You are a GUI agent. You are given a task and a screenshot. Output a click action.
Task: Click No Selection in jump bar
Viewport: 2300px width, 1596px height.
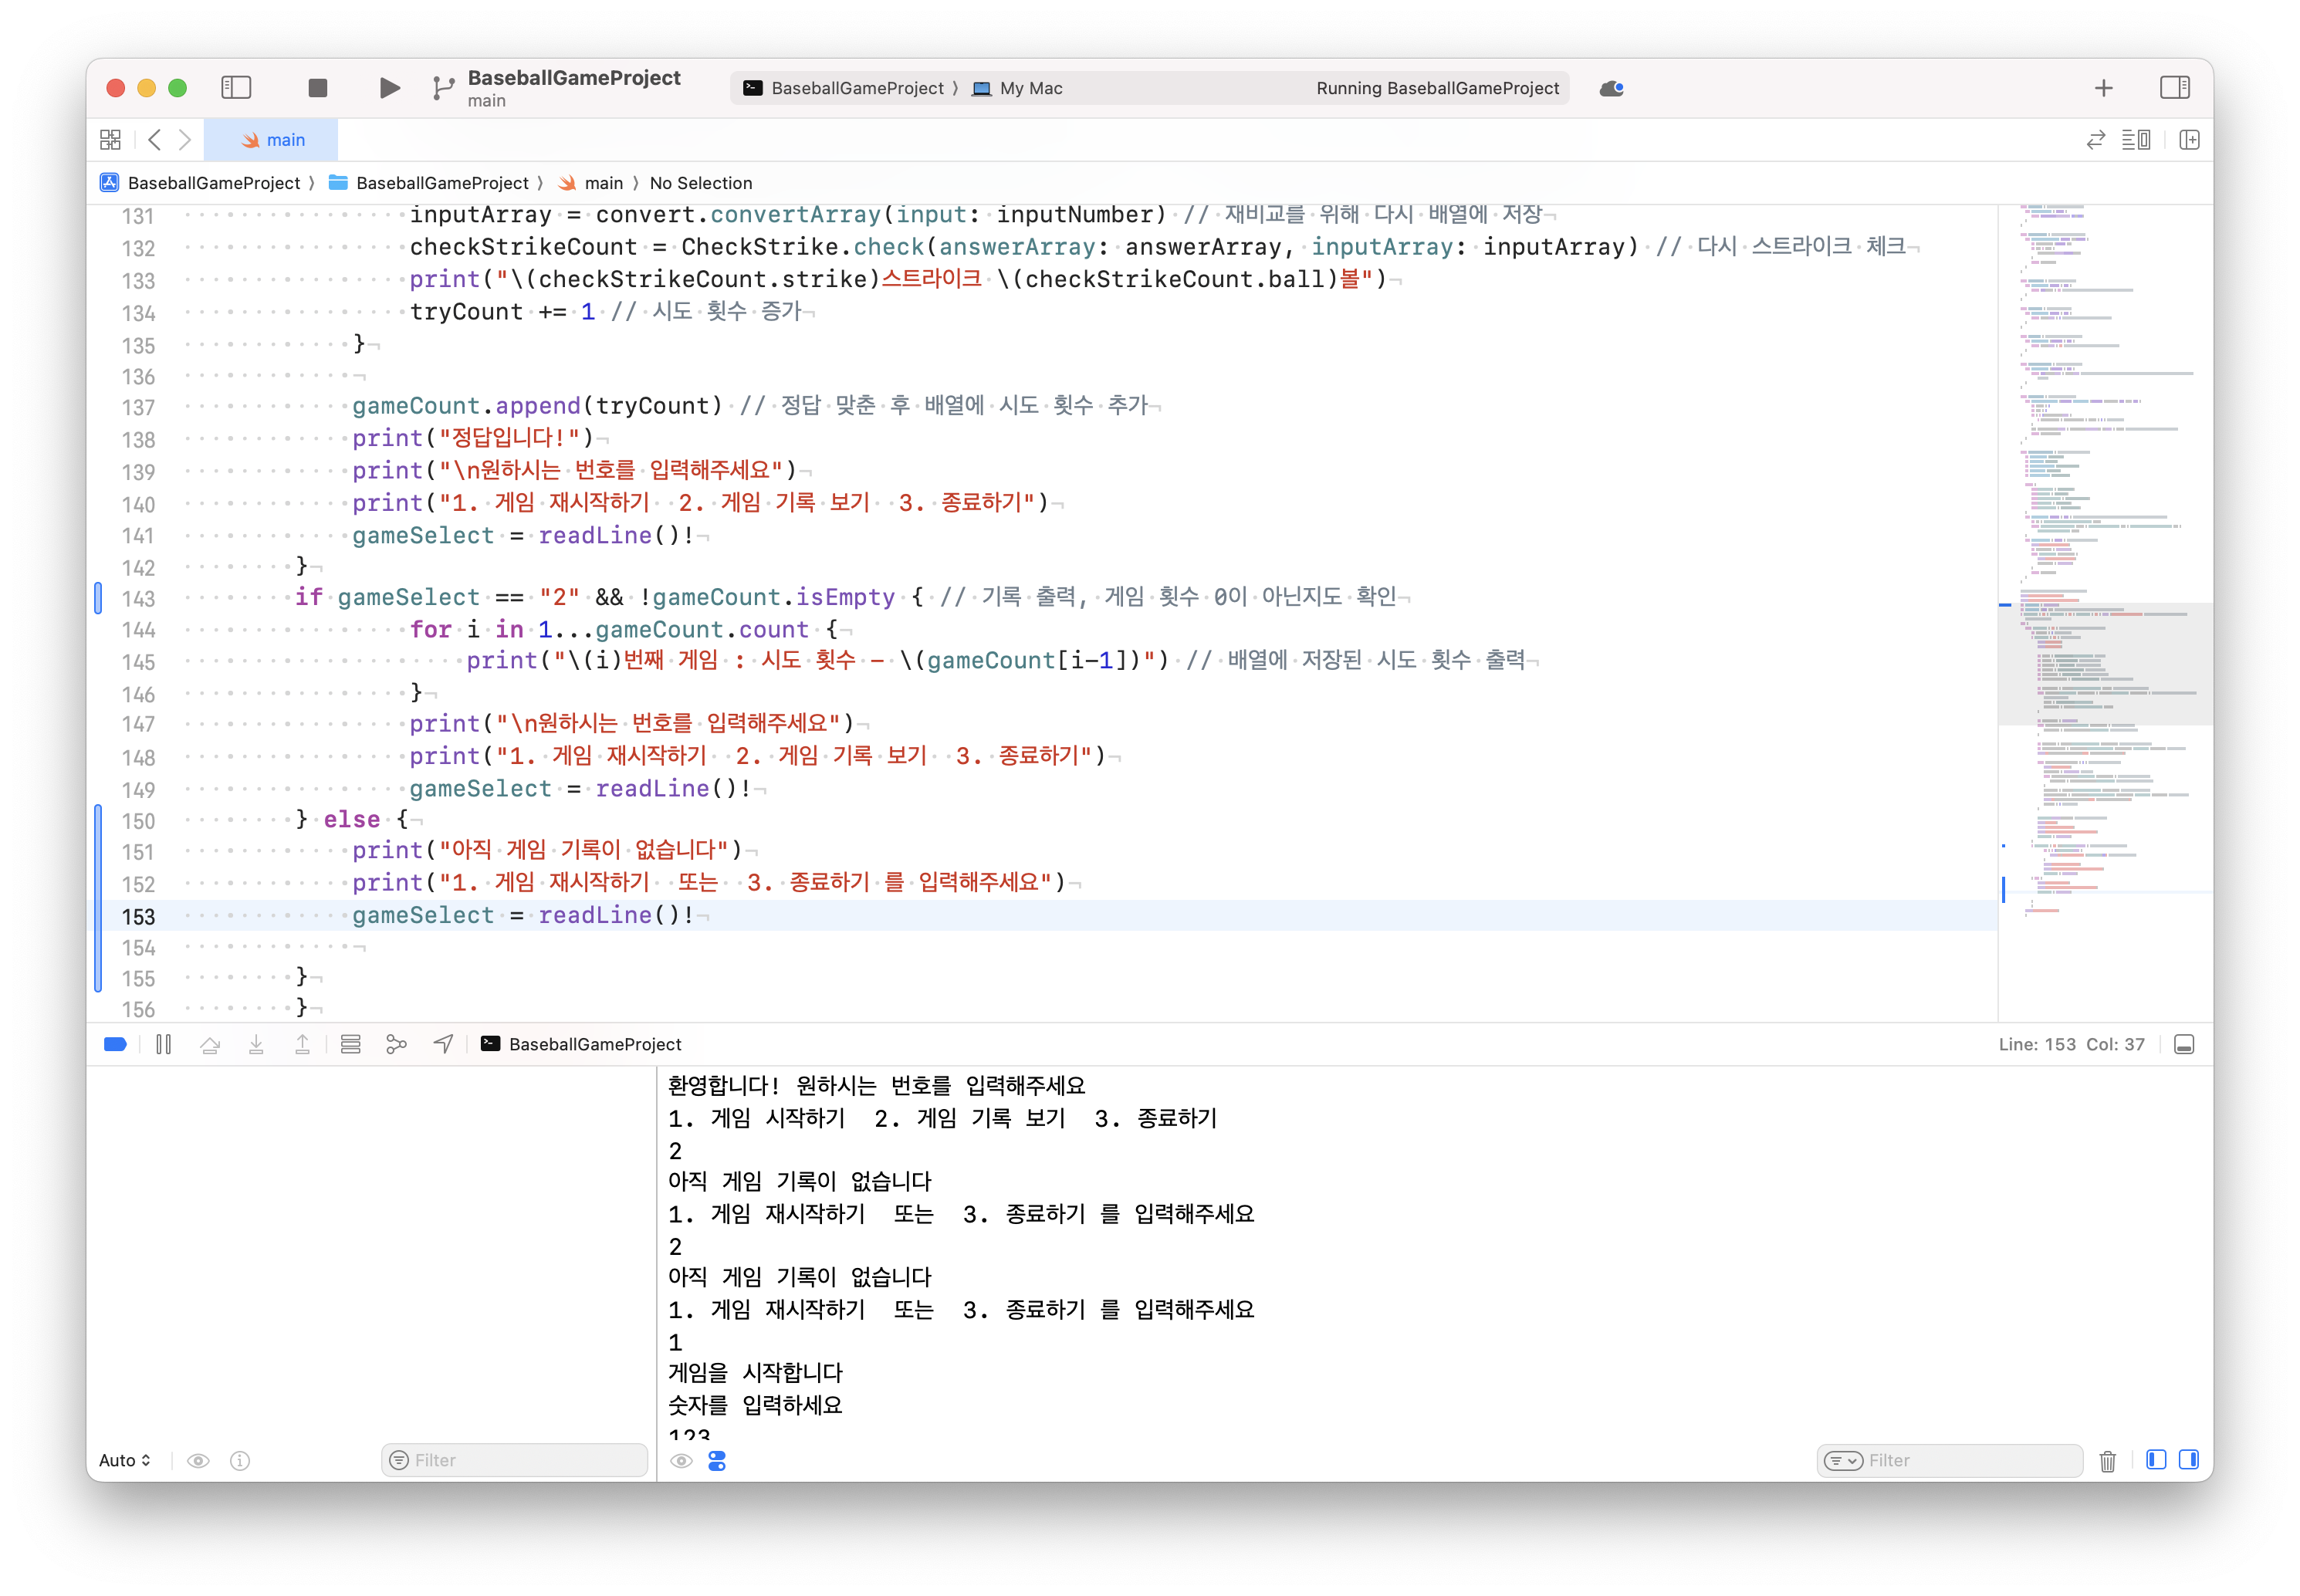(701, 183)
